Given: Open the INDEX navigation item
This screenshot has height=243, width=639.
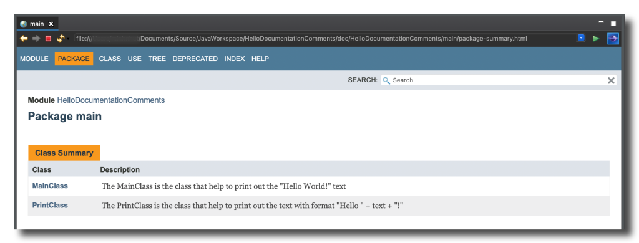Looking at the screenshot, I should [235, 59].
